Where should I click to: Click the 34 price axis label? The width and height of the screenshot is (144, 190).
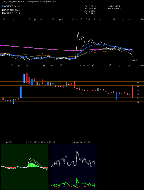pyautogui.click(x=138, y=98)
